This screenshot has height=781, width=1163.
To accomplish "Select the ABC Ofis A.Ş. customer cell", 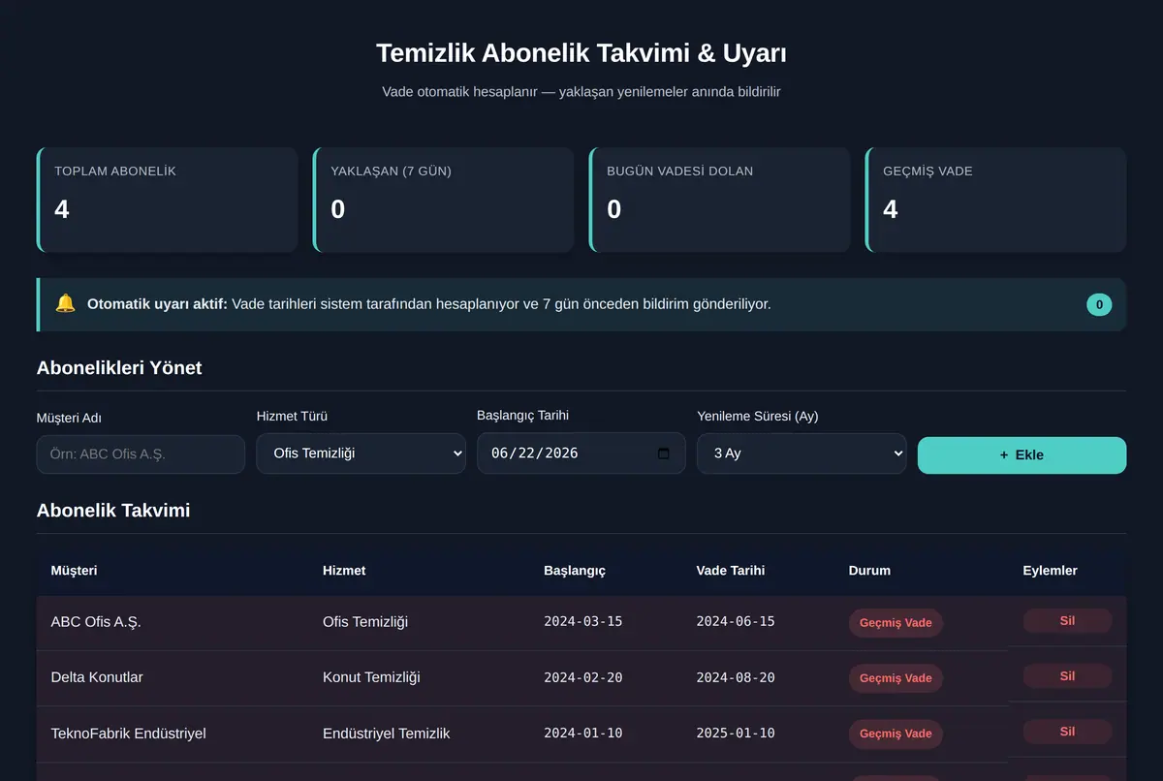I will tap(96, 622).
